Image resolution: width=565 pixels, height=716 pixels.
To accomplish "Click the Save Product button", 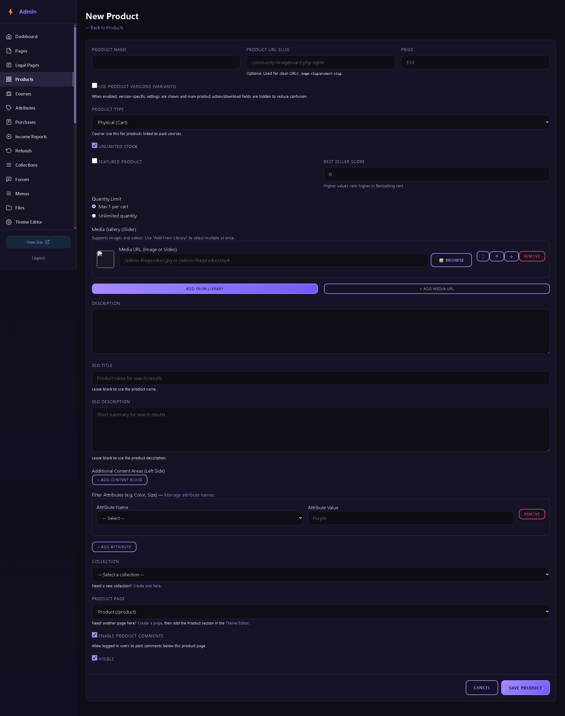I will [x=525, y=688].
